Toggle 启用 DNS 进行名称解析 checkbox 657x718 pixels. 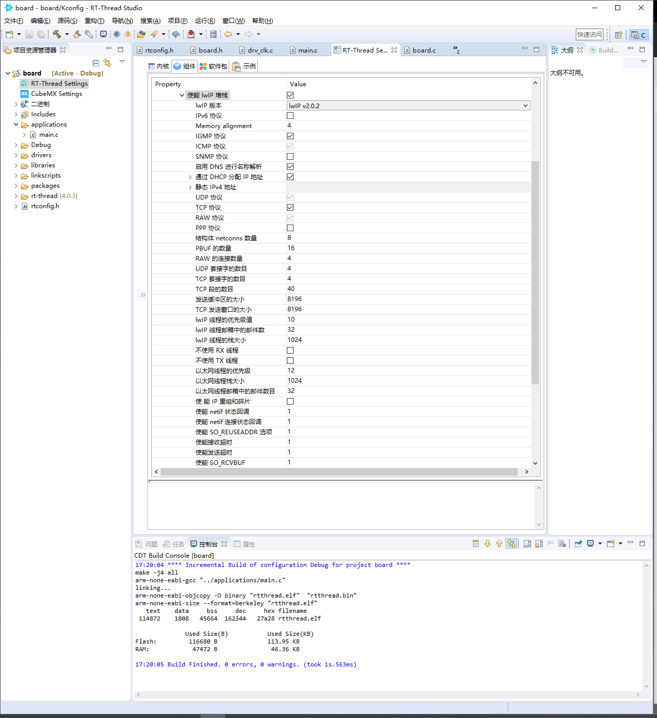(x=290, y=166)
